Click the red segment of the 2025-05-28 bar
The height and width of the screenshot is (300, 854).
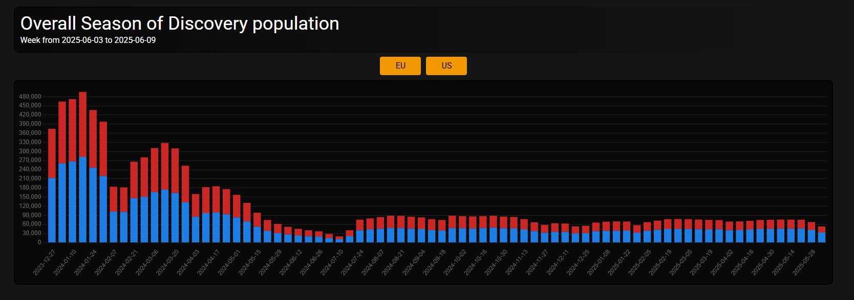tap(812, 226)
